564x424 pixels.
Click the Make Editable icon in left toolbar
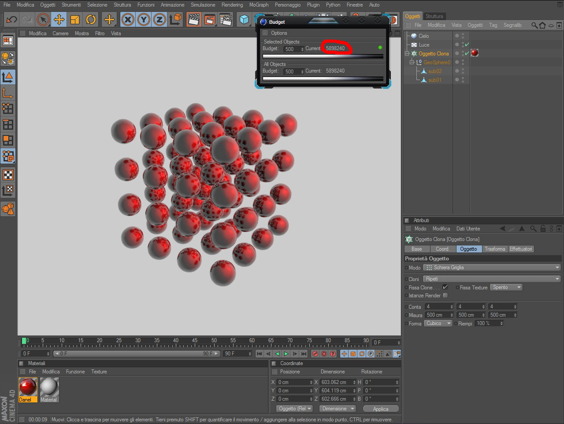coord(8,58)
